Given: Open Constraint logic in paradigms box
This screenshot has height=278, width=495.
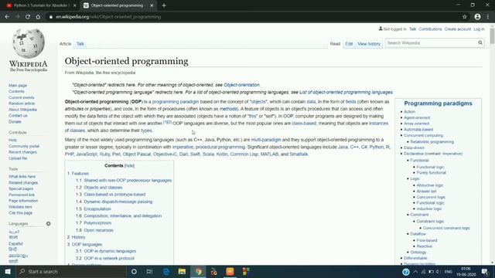Looking at the screenshot, I should click(x=430, y=222).
